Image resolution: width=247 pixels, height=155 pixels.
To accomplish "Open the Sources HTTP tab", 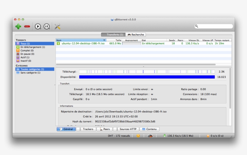I will pos(126,129).
